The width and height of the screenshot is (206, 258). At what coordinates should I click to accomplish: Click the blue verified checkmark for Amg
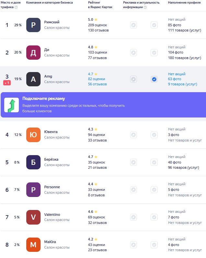point(154,79)
